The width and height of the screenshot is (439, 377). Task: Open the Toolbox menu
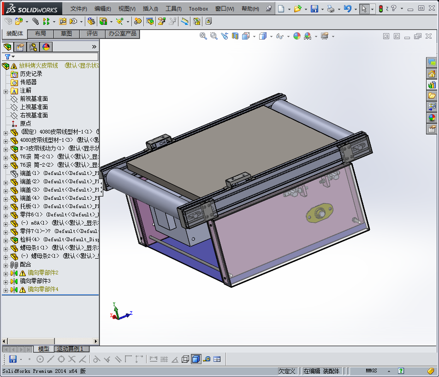pyautogui.click(x=198, y=9)
